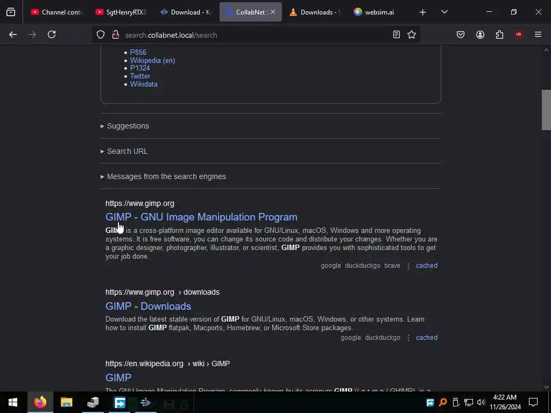Open more options dots for GIMP Downloads result

408,338
